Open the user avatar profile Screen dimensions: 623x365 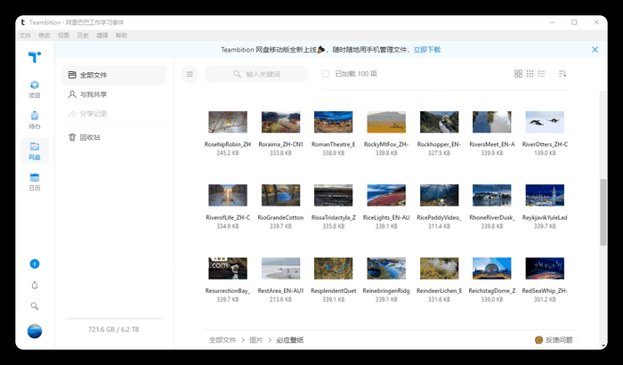[x=35, y=331]
